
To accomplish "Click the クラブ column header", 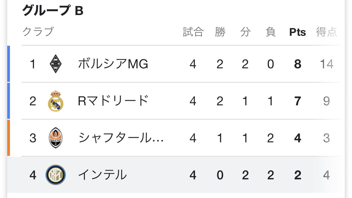I will (38, 32).
